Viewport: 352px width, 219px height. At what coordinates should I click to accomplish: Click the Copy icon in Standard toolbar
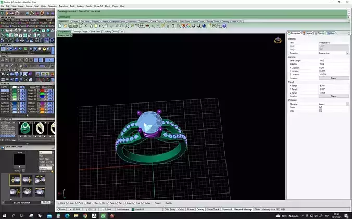[x=91, y=26]
